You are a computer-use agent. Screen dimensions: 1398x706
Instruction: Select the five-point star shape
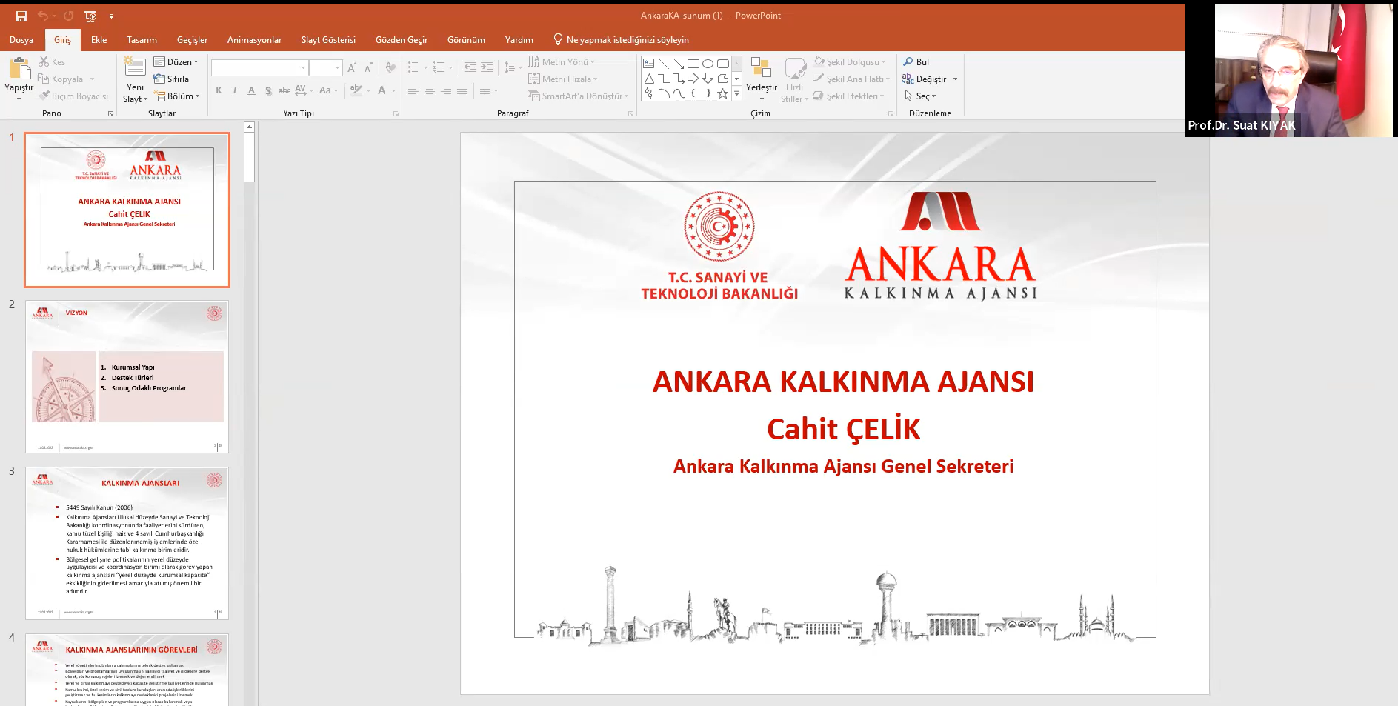pyautogui.click(x=723, y=93)
